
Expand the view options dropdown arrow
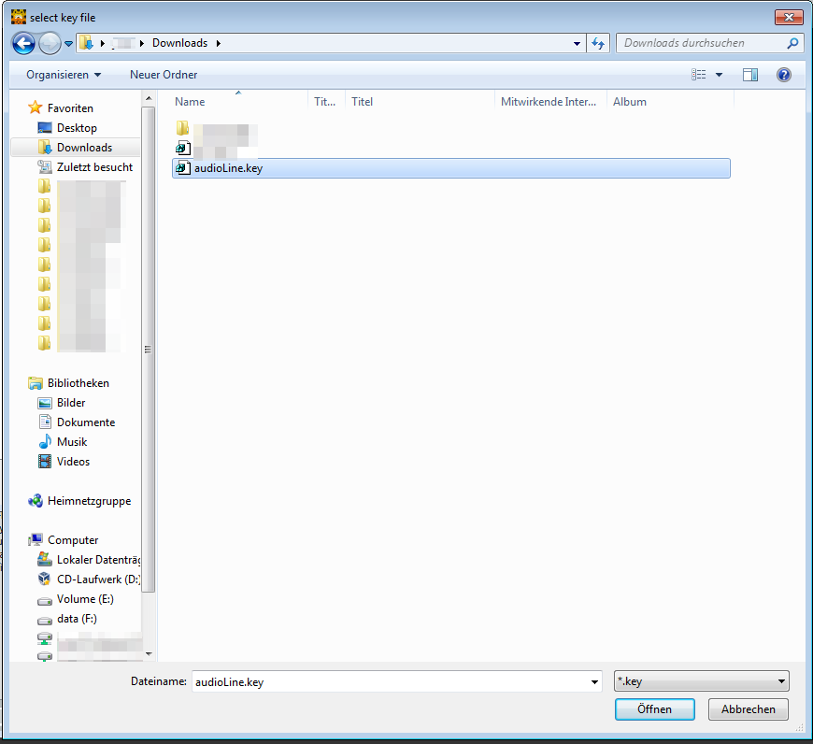[719, 75]
